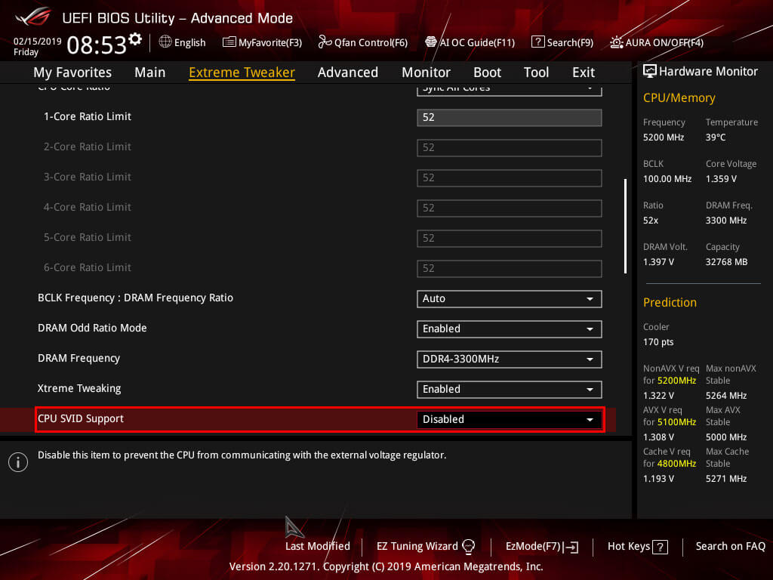Switch to EzMode(F7)

pyautogui.click(x=542, y=547)
